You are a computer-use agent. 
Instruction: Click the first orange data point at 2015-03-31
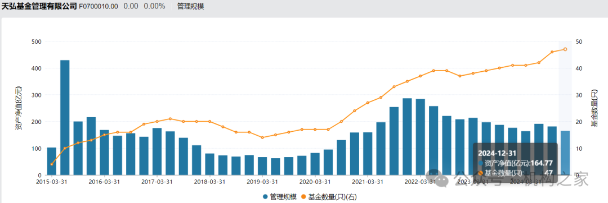(52, 164)
